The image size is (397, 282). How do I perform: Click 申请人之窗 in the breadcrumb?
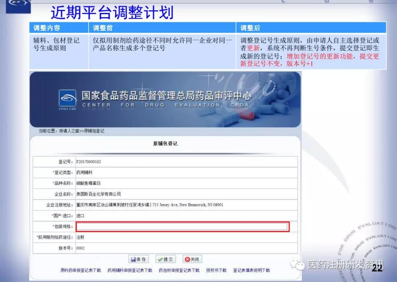point(69,131)
